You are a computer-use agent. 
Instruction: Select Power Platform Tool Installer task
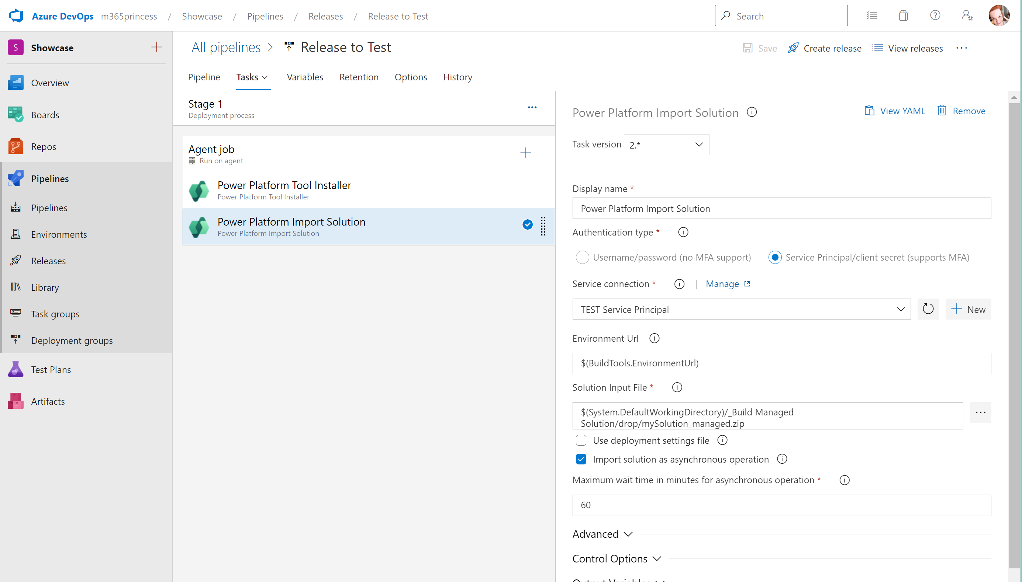click(x=369, y=190)
